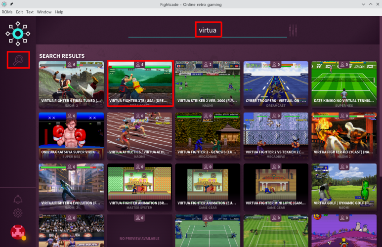Open notifications bell icon

coord(18,199)
